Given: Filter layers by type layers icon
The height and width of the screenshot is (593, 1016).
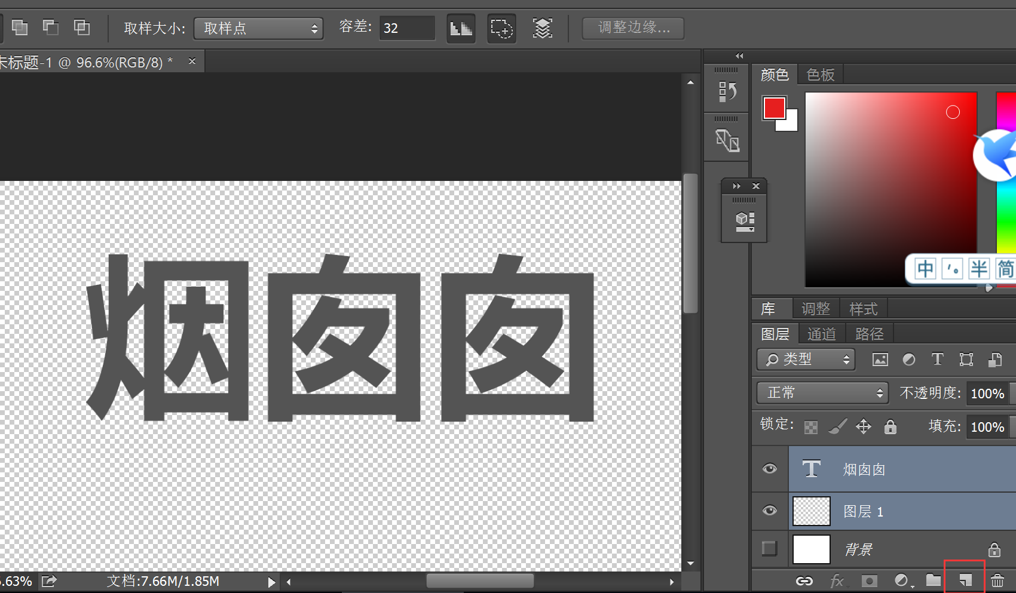Looking at the screenshot, I should click(x=937, y=359).
